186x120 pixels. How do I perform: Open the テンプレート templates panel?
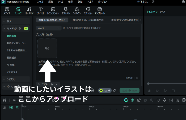100,11
